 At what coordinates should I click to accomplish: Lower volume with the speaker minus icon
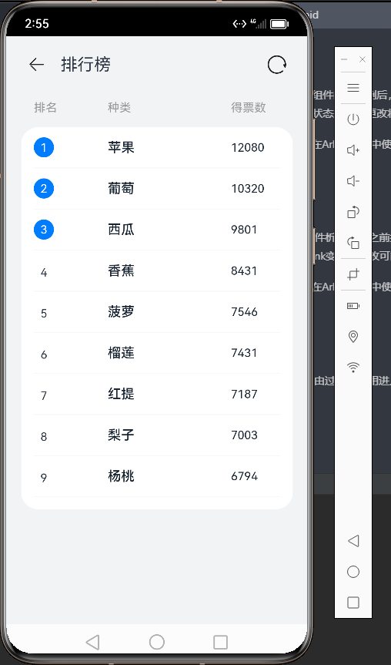(x=353, y=181)
